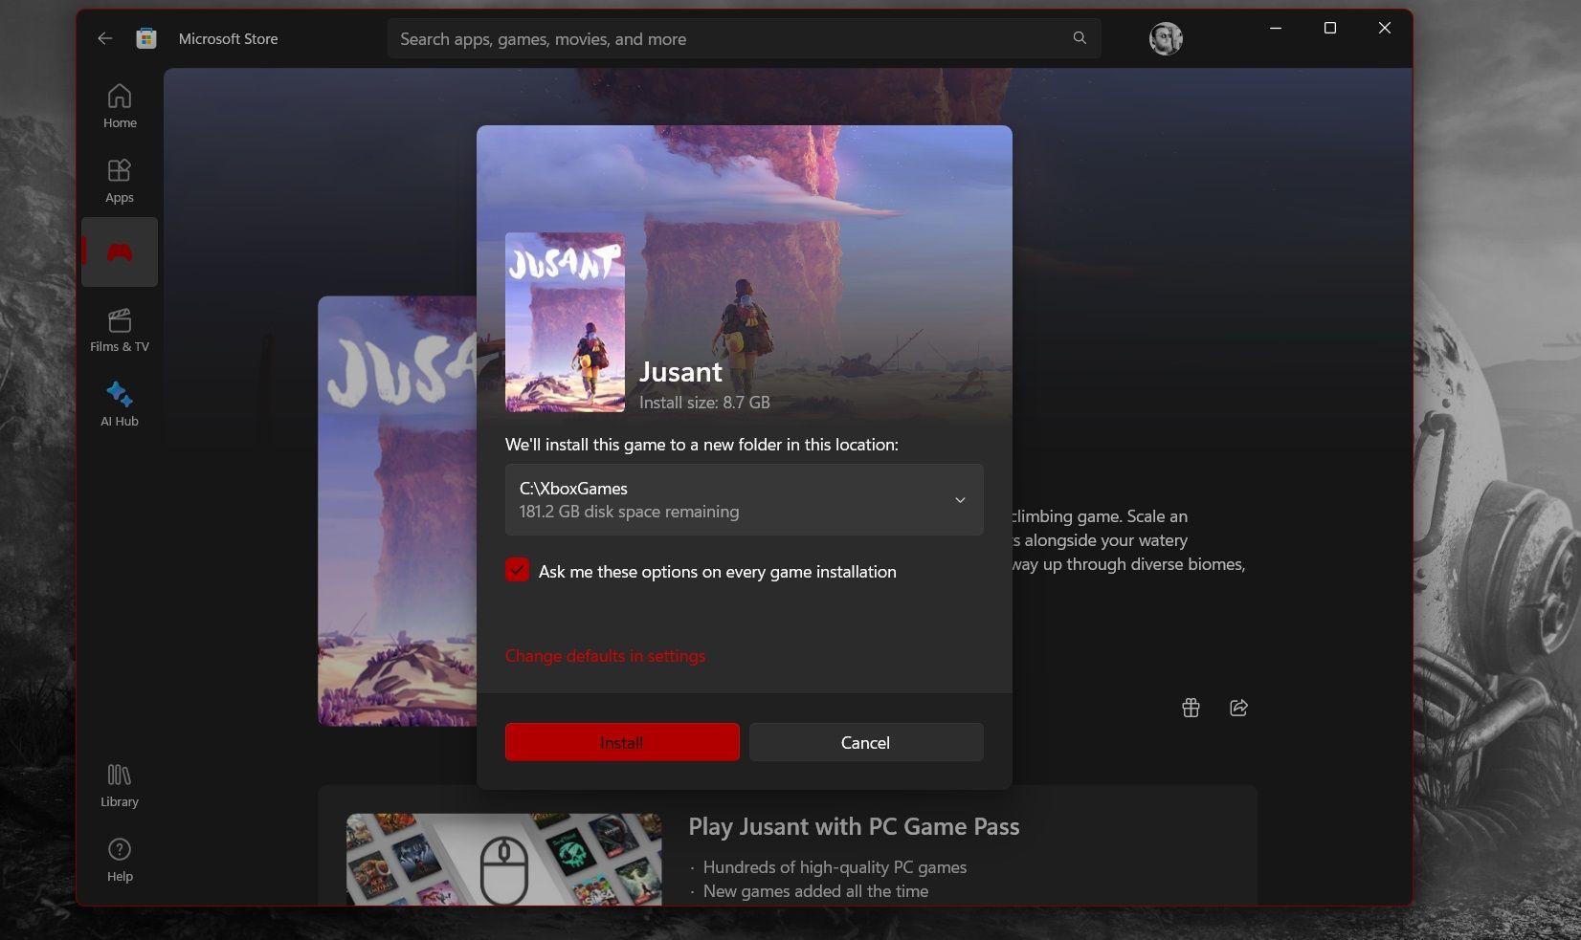Open Films & TV section

(x=119, y=329)
